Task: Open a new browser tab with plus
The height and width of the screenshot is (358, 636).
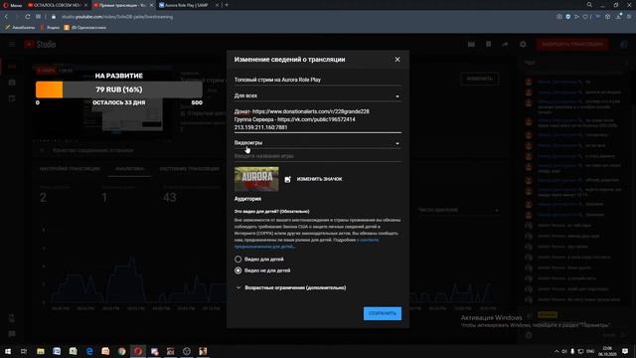Action: point(227,5)
